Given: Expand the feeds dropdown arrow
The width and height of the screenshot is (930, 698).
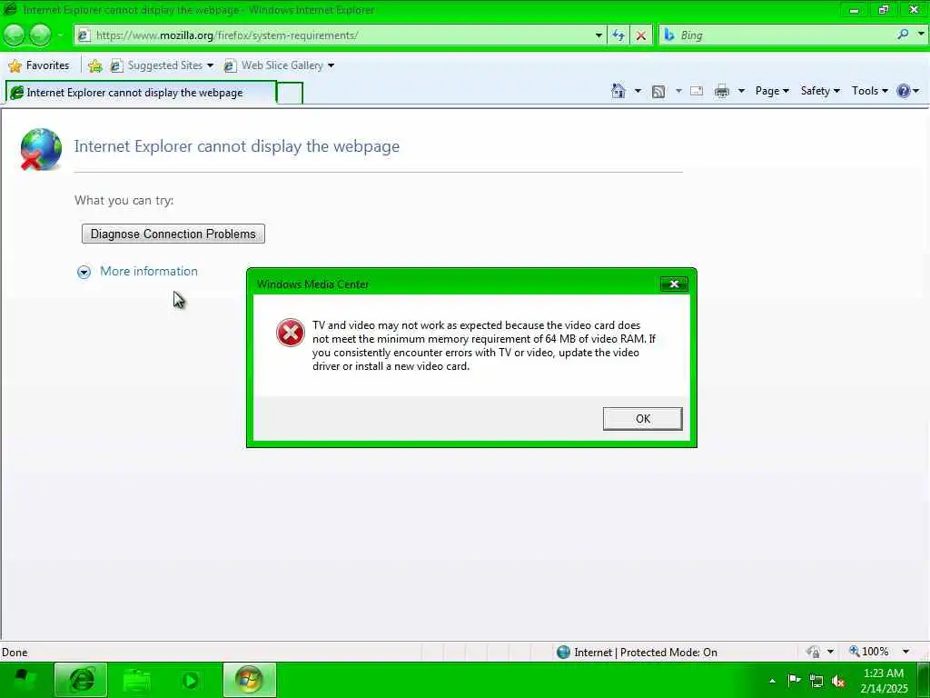Looking at the screenshot, I should [678, 91].
